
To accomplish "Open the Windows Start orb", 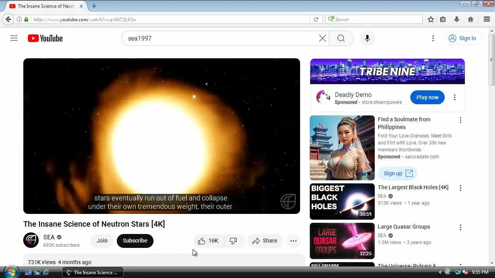I will tap(10, 272).
